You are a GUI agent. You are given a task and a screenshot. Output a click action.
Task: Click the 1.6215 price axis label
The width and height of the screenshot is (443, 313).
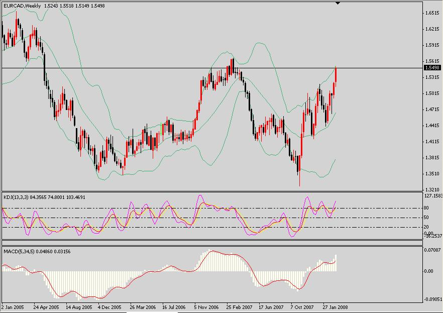coord(432,29)
